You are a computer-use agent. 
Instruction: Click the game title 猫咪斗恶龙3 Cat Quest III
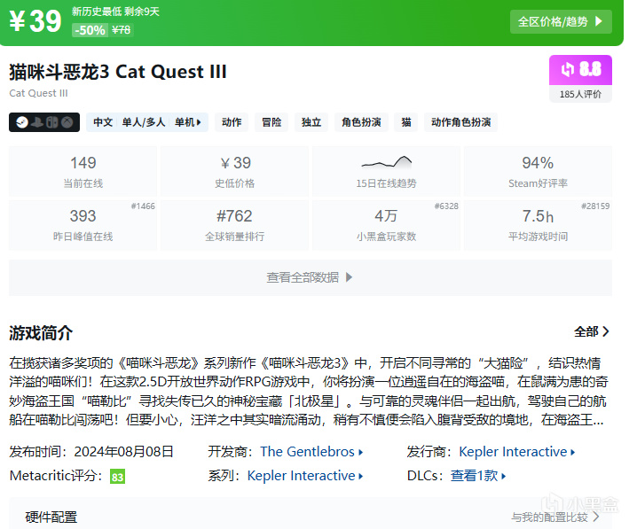point(118,72)
